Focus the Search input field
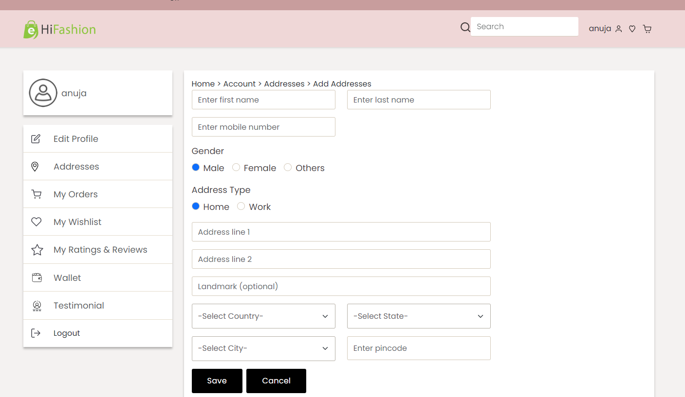The width and height of the screenshot is (685, 397). click(x=524, y=27)
